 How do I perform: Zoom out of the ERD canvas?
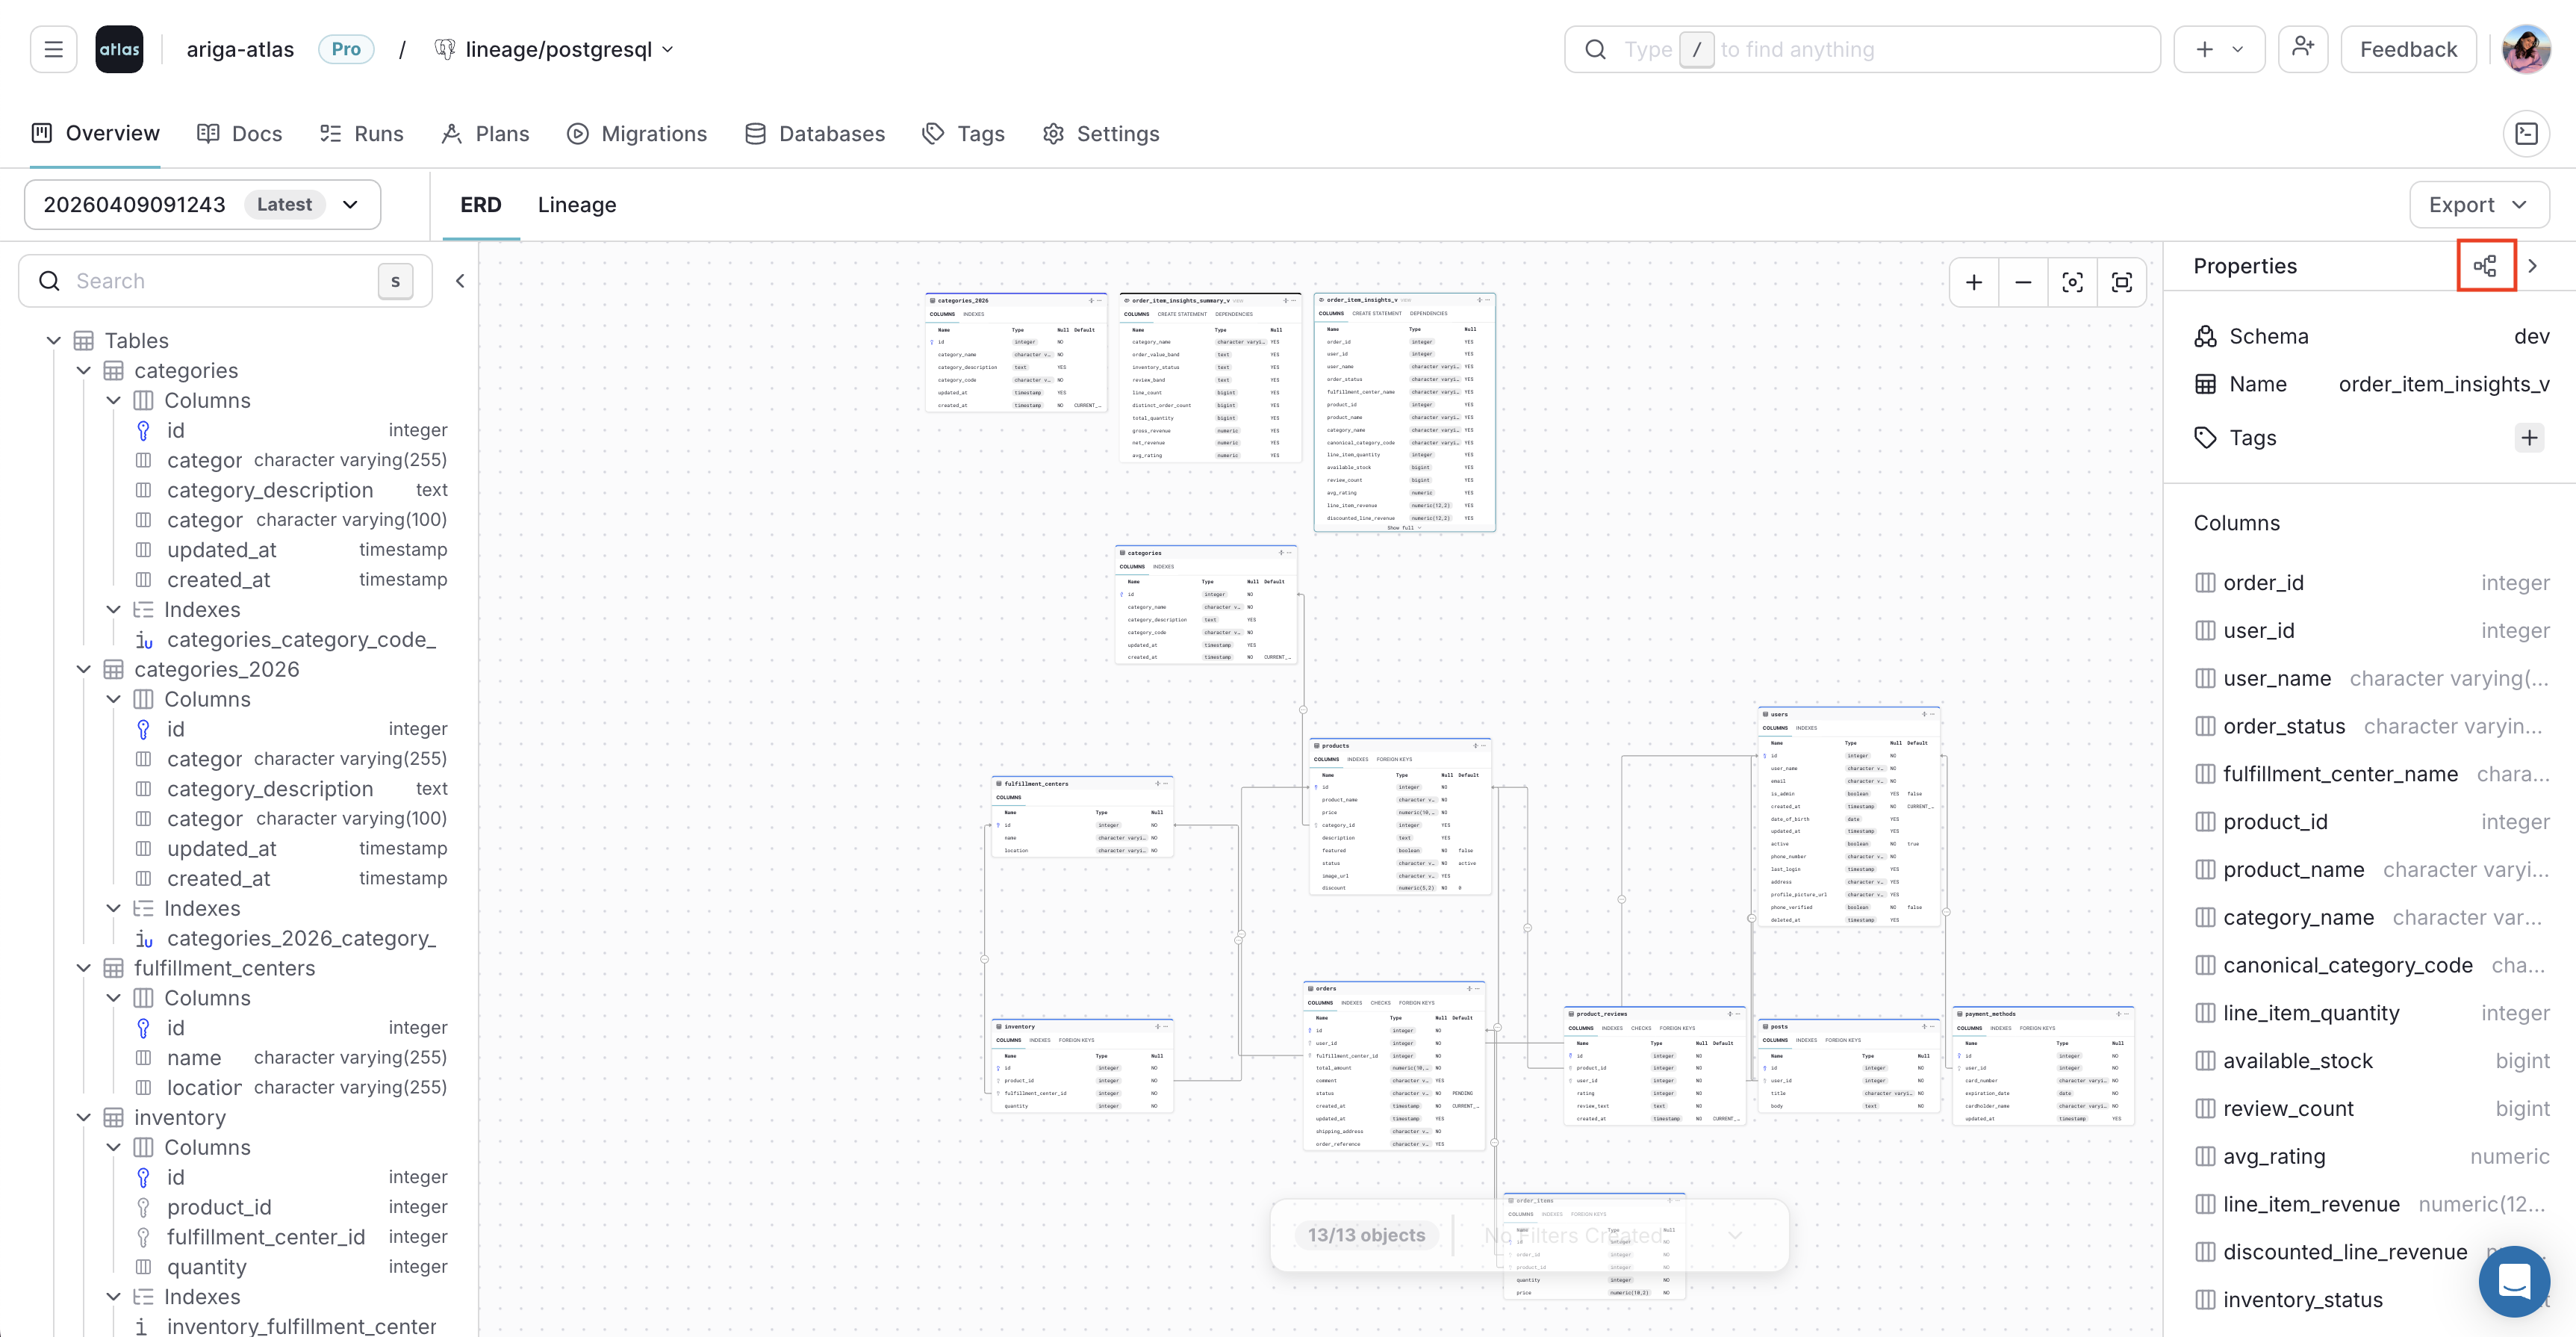(x=2023, y=281)
